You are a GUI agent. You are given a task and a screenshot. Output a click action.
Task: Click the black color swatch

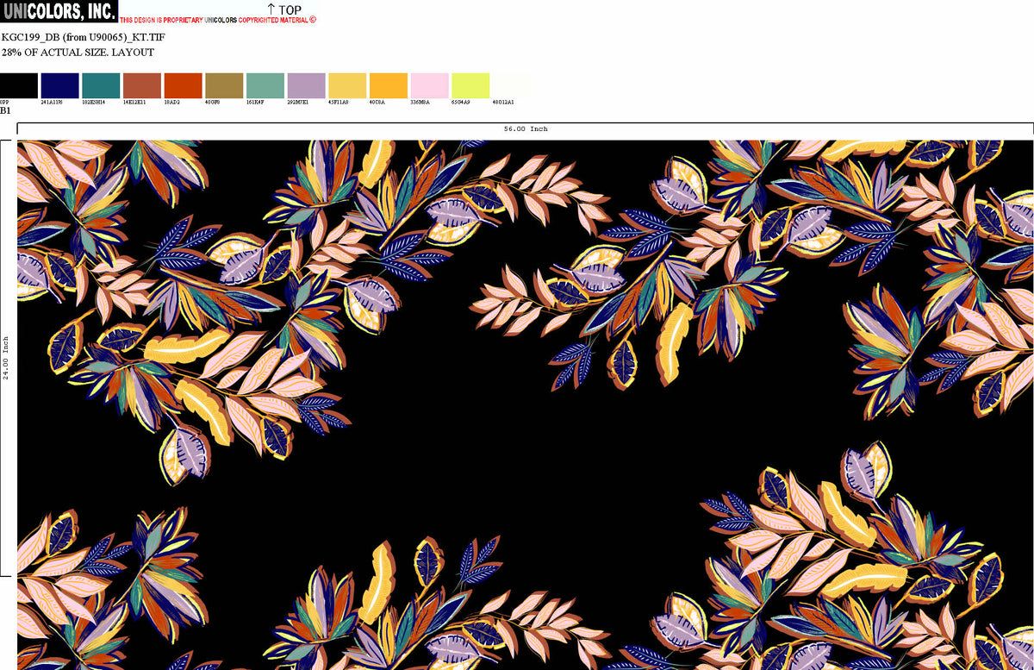point(19,85)
